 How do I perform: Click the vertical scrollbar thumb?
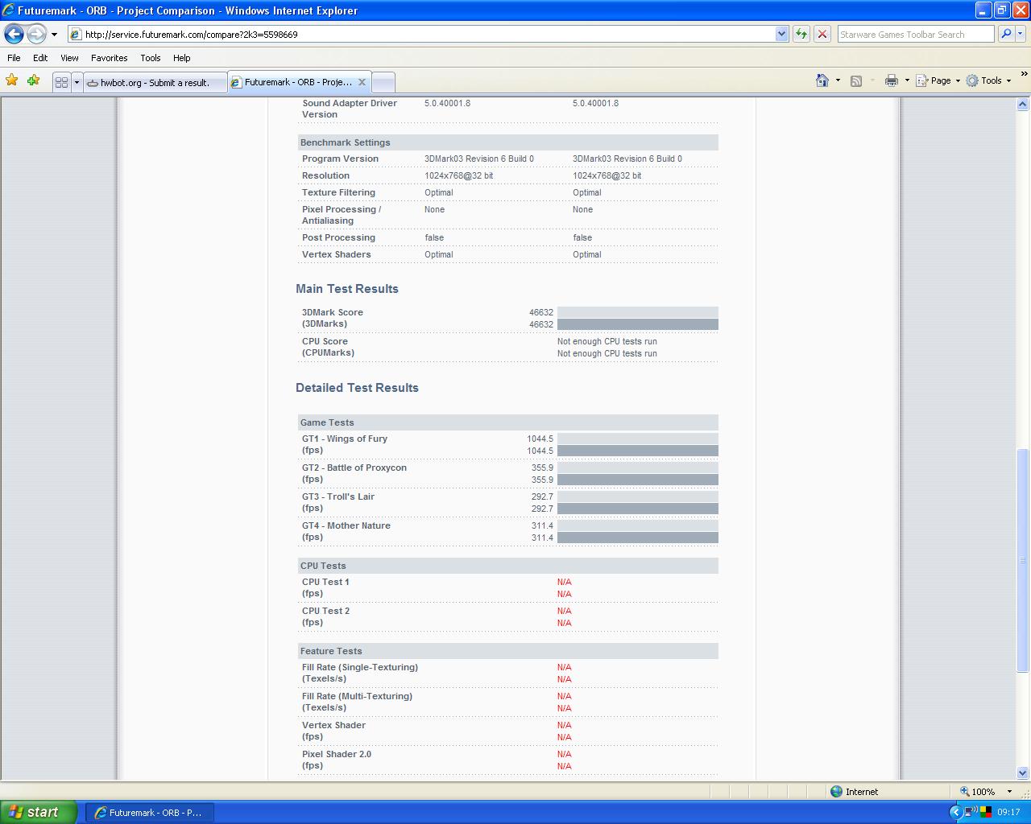(x=1023, y=560)
